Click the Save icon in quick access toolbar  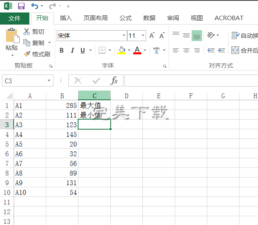pos(21,6)
